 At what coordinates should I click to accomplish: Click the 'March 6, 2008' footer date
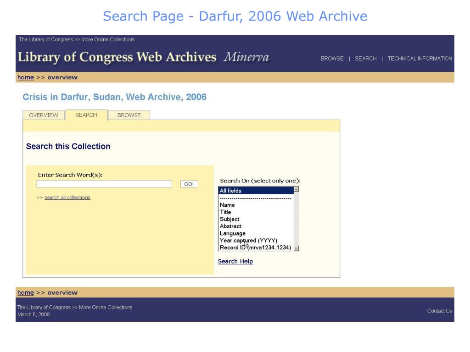coord(34,314)
